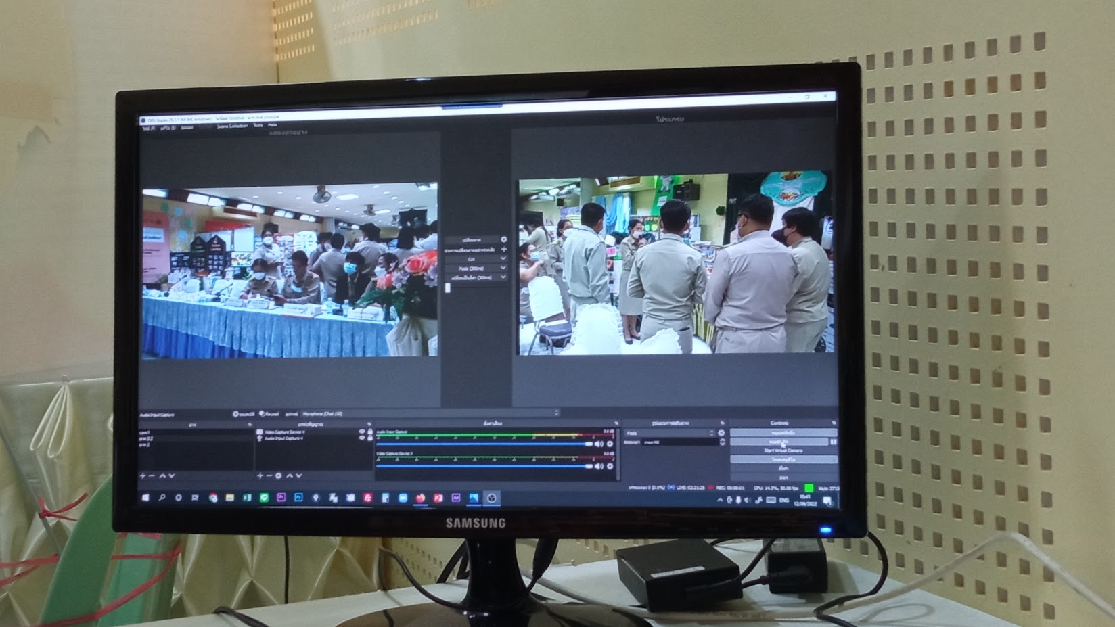Screen dimensions: 1115x627
Task: Pop out the Scenes dock panel
Action: click(250, 425)
